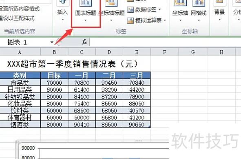Click cell with value 61400
Image resolution: width=241 pixels, height=159 pixels.
(x=82, y=90)
